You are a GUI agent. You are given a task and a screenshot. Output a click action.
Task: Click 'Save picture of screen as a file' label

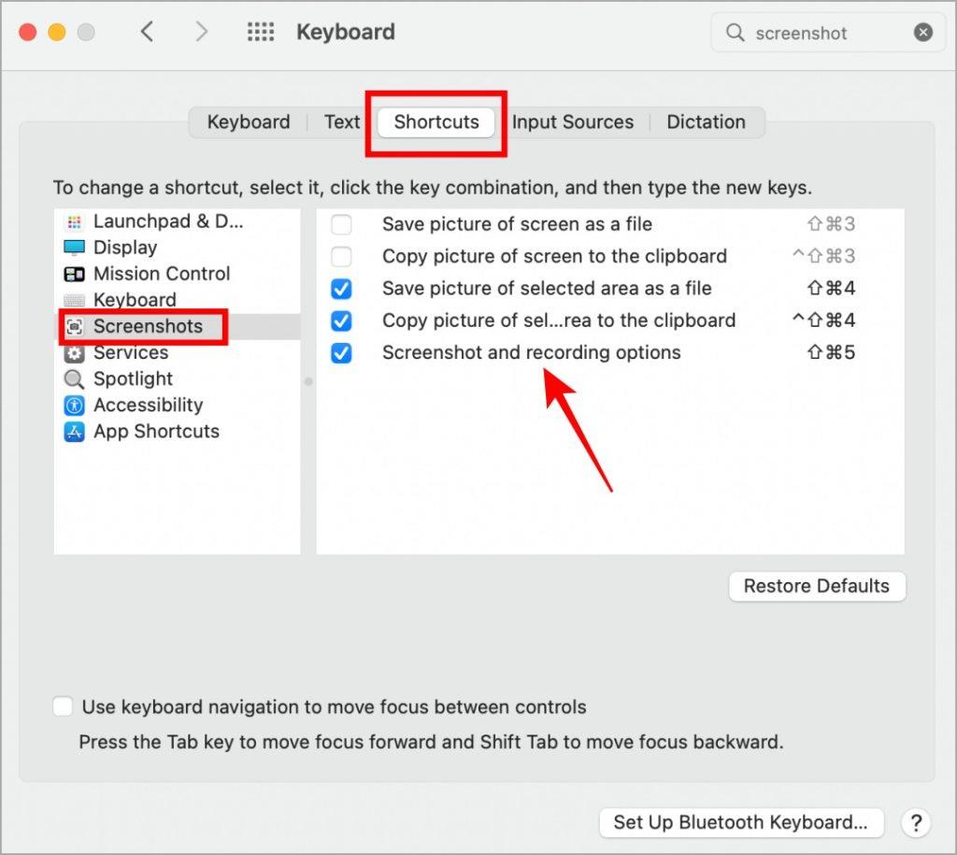point(517,224)
